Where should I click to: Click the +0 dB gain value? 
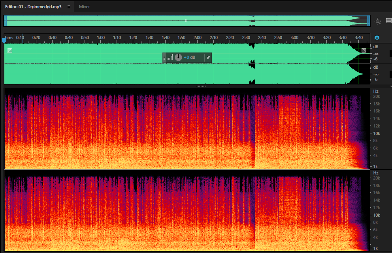pyautogui.click(x=190, y=58)
